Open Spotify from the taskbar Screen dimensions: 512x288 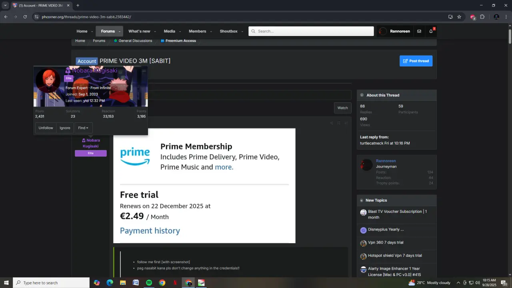click(x=149, y=283)
